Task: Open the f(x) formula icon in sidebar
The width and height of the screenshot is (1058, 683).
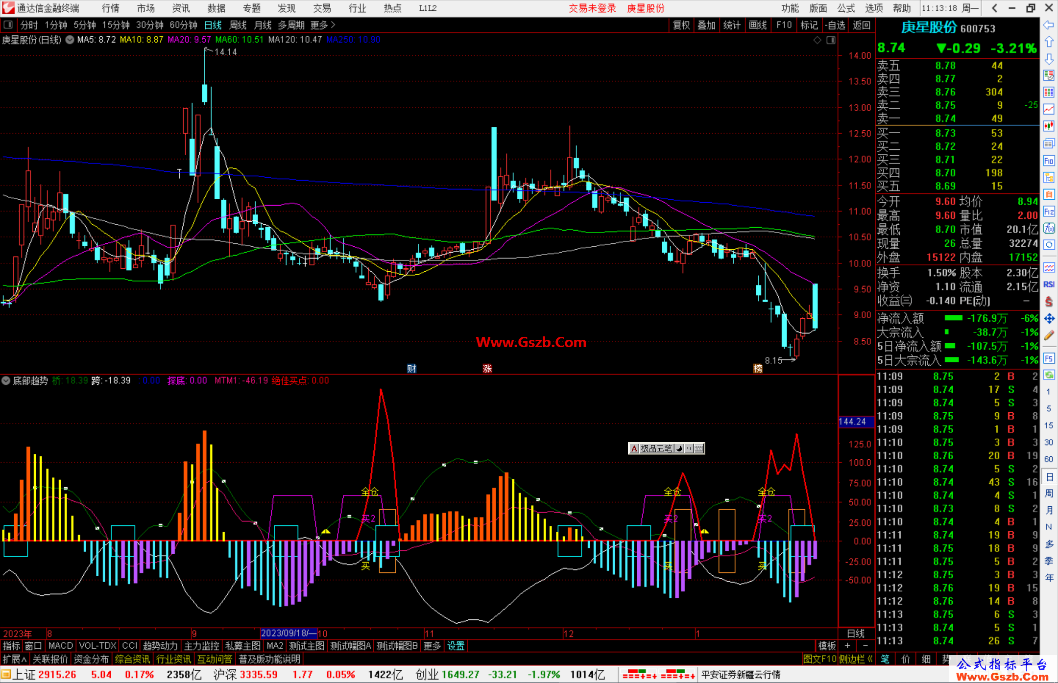Action: tap(1049, 228)
